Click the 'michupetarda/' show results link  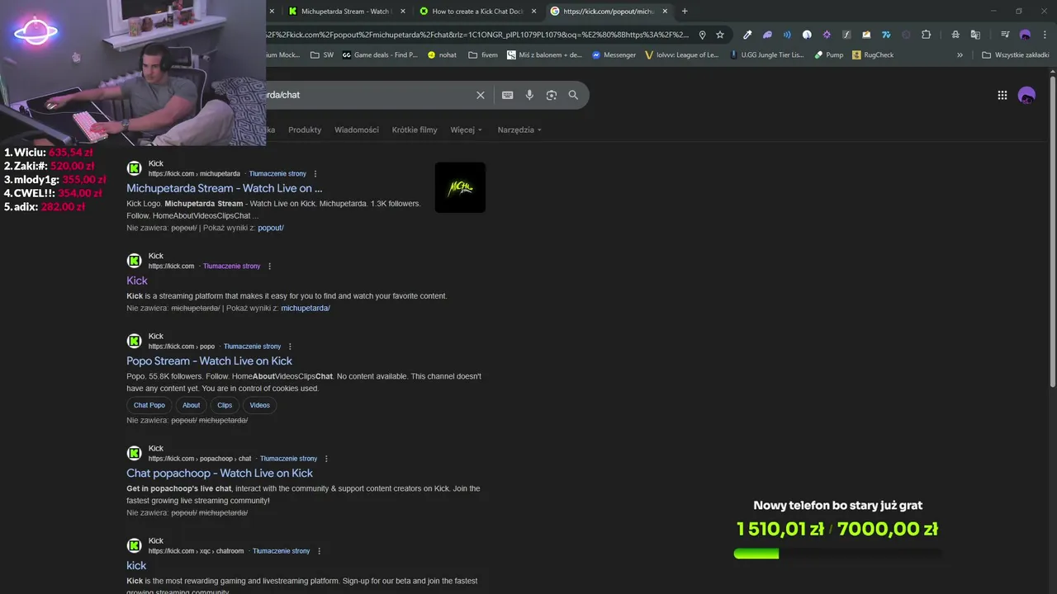point(306,309)
